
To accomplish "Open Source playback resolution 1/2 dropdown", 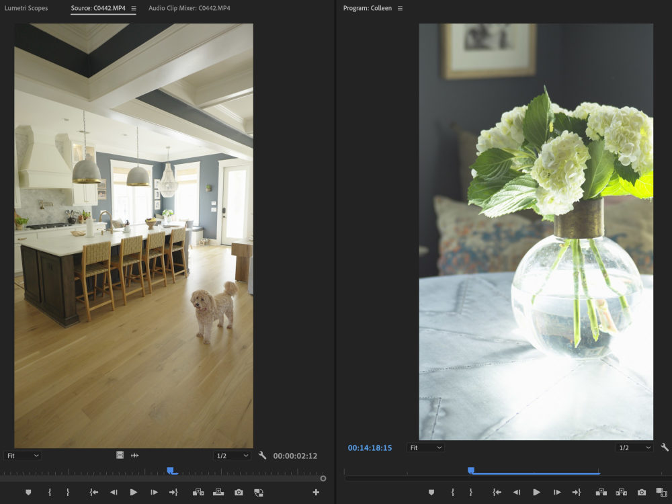I will click(232, 456).
